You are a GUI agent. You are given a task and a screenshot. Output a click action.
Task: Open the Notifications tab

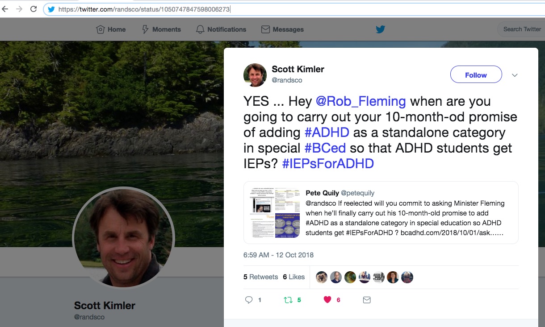tap(221, 29)
